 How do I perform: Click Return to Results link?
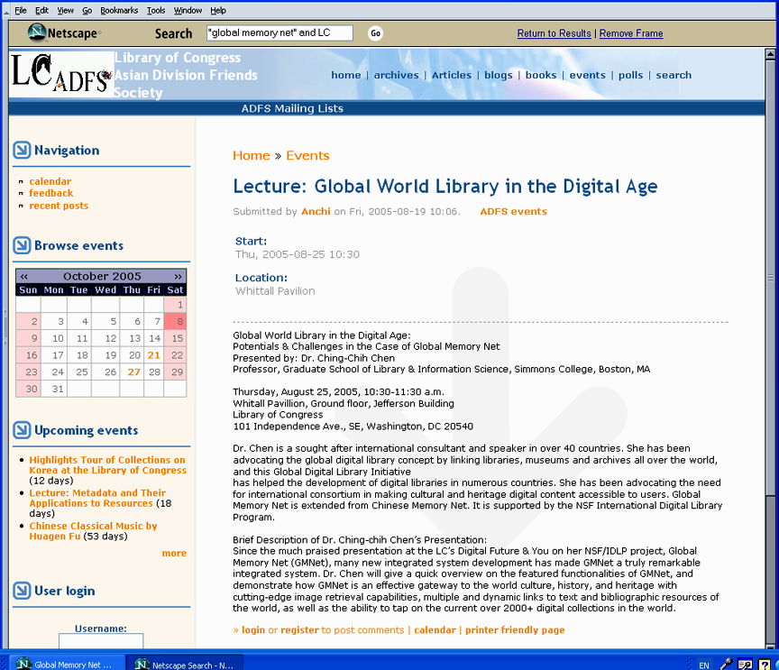(554, 33)
